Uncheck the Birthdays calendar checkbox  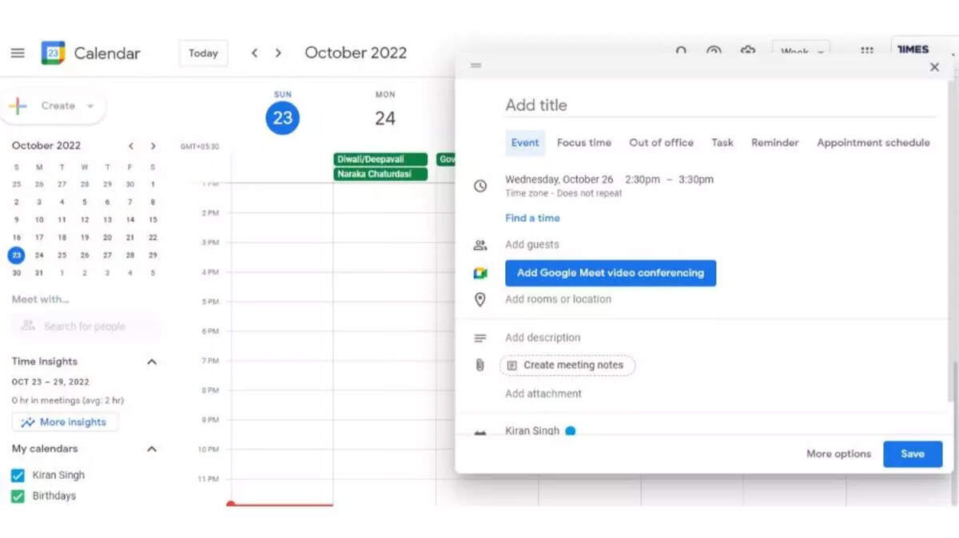click(18, 496)
